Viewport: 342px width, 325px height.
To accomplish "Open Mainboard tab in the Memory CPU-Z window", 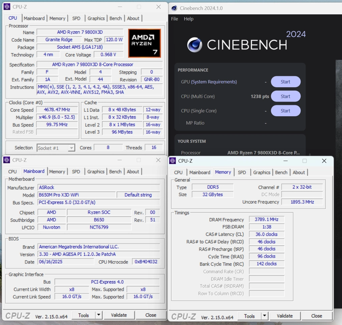I will (x=200, y=172).
